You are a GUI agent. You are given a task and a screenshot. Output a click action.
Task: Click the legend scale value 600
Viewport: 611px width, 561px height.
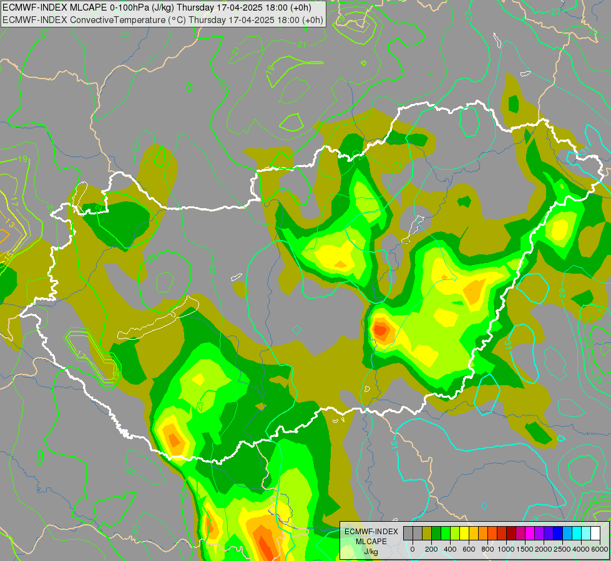point(469,549)
